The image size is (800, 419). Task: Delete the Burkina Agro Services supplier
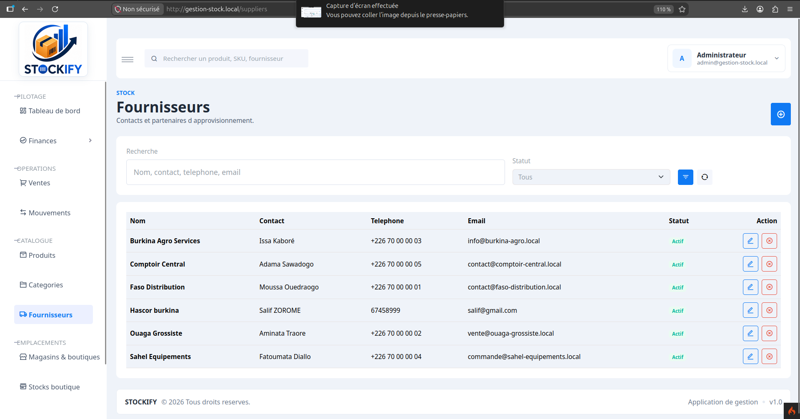tap(769, 241)
